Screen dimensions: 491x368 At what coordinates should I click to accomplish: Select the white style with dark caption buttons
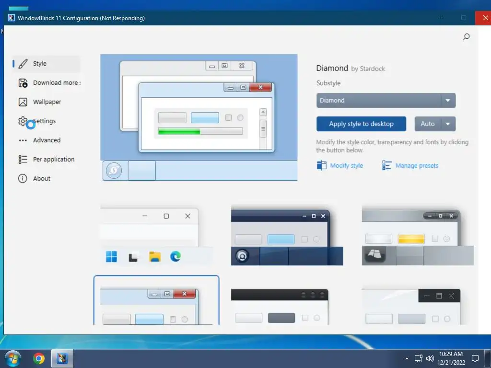(411, 307)
